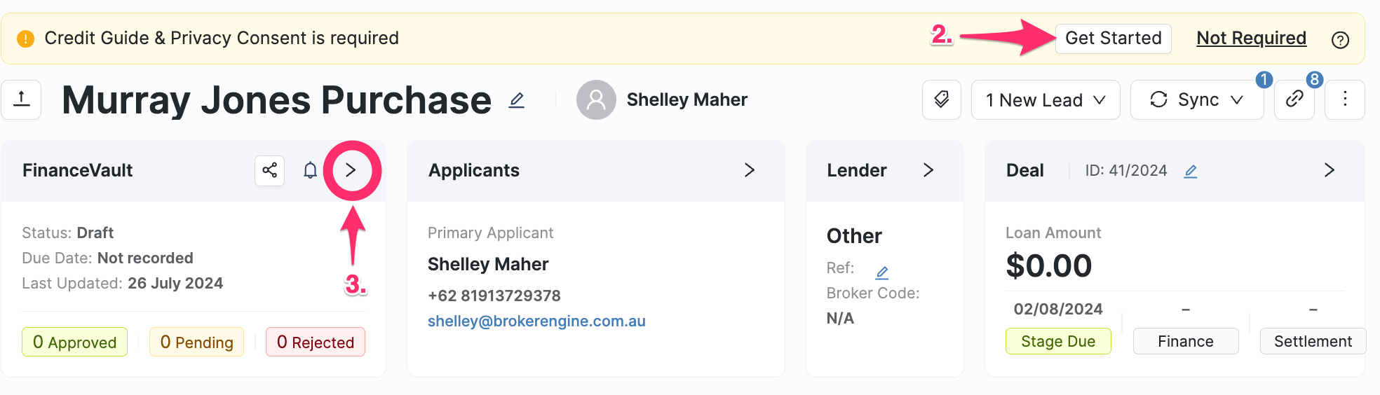Expand the Sync dropdown menu
Screen dimensions: 1380x395
coord(1196,100)
